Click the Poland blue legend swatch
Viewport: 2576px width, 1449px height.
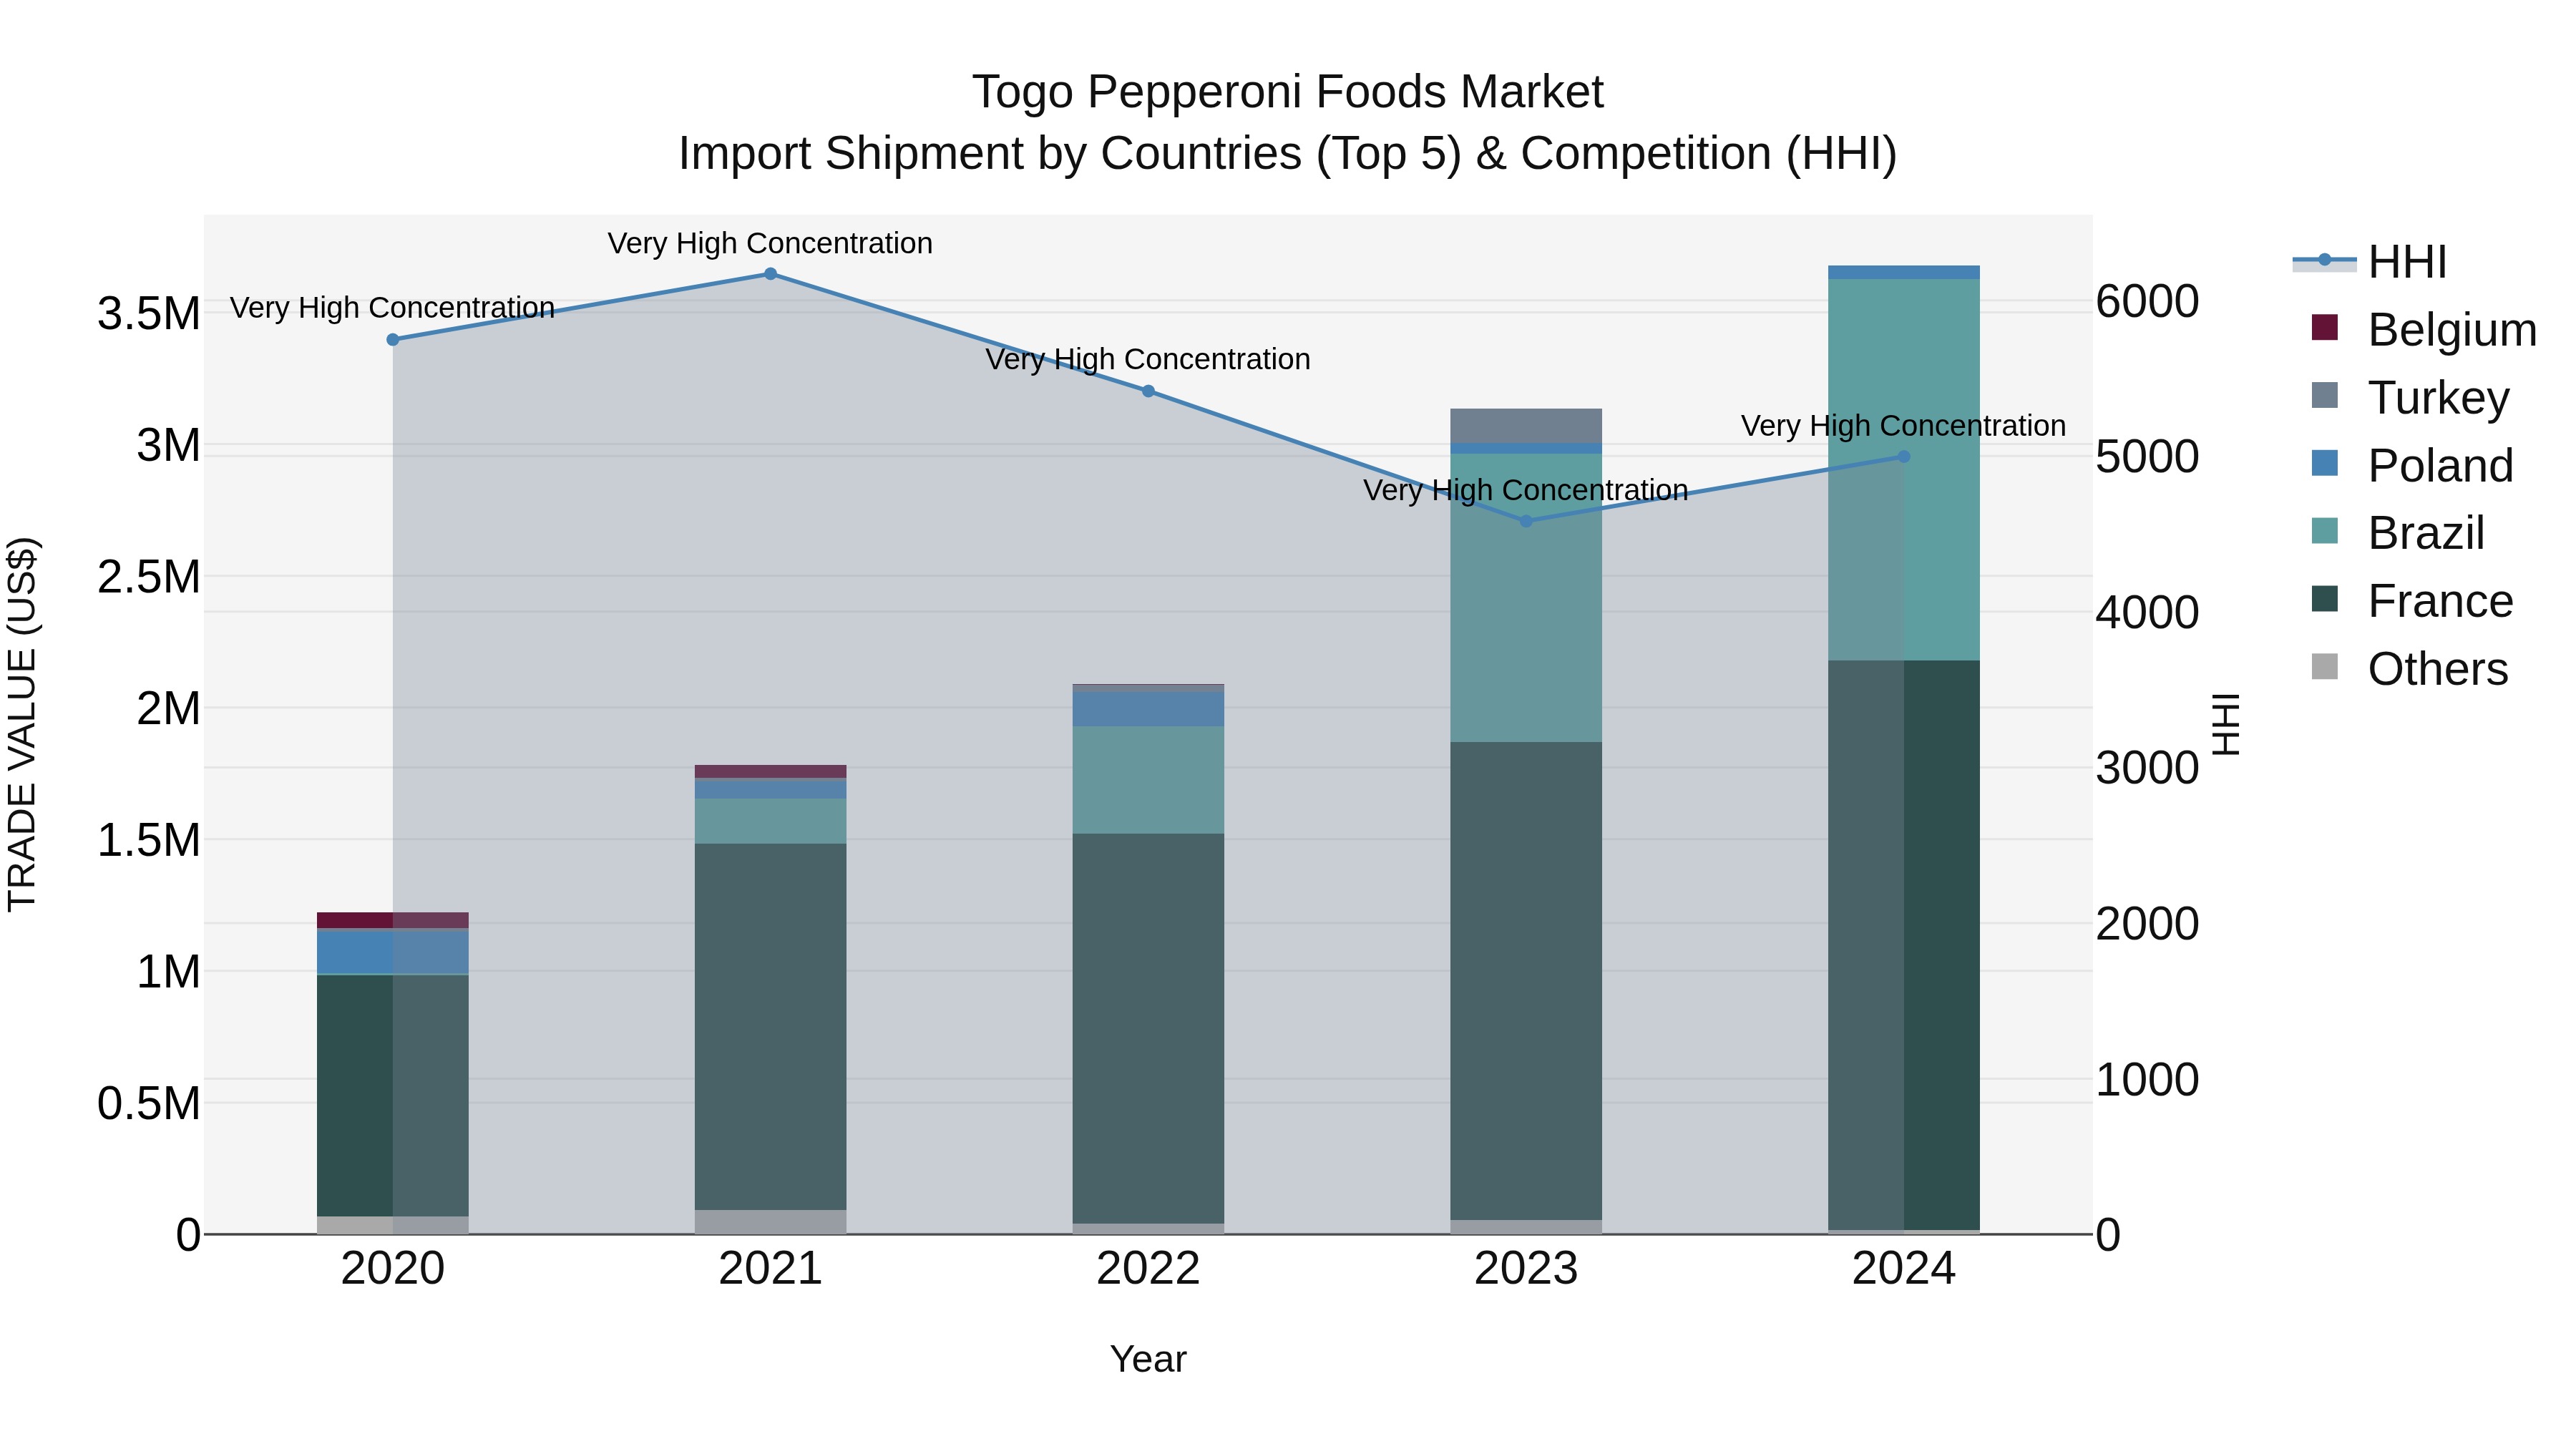(x=2325, y=463)
